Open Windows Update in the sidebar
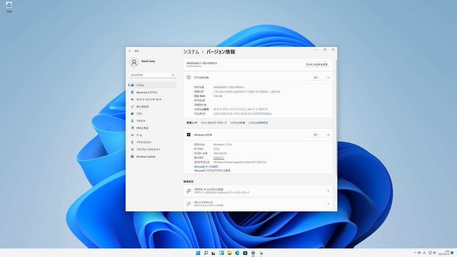Image resolution: width=457 pixels, height=257 pixels. (152, 156)
